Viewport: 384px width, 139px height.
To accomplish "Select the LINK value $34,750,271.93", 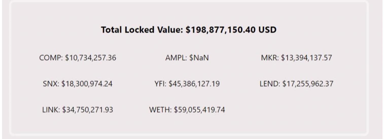I will click(88, 110).
